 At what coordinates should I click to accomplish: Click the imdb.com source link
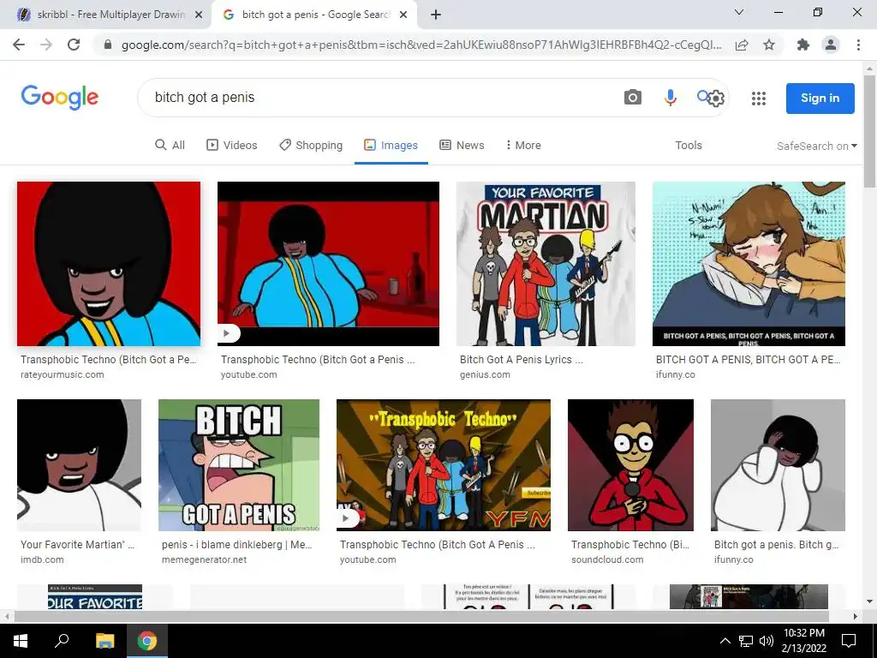coord(42,559)
